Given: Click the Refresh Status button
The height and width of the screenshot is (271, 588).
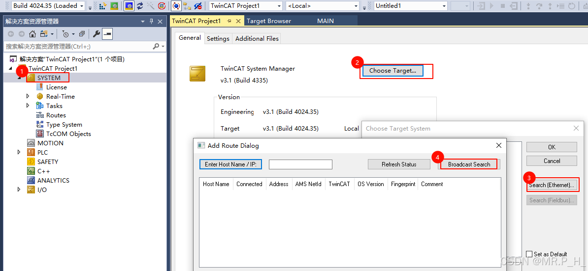Looking at the screenshot, I should (399, 164).
